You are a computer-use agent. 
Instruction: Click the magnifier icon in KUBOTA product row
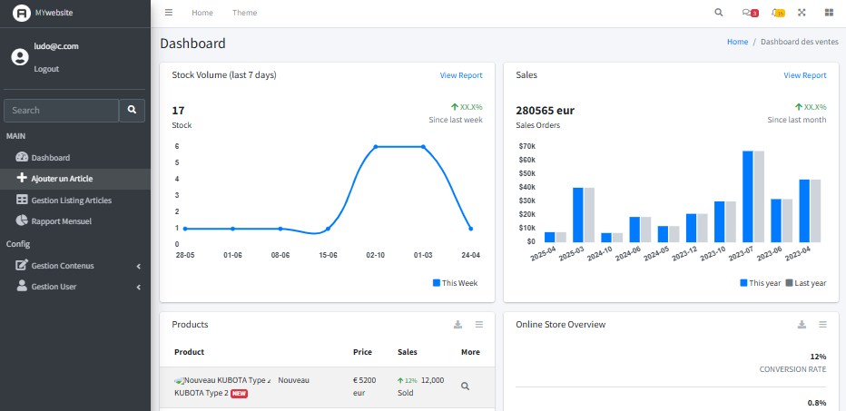(x=465, y=386)
